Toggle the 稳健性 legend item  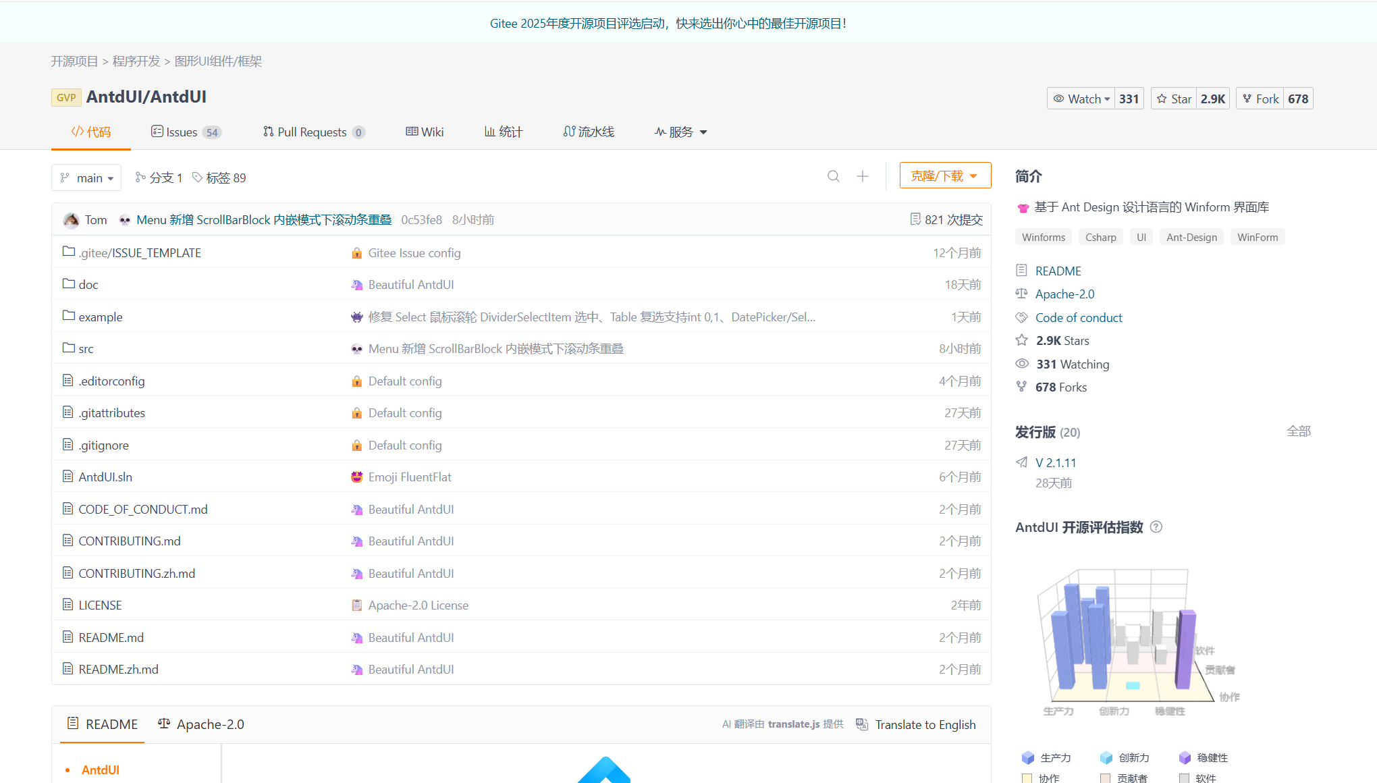pos(1204,757)
